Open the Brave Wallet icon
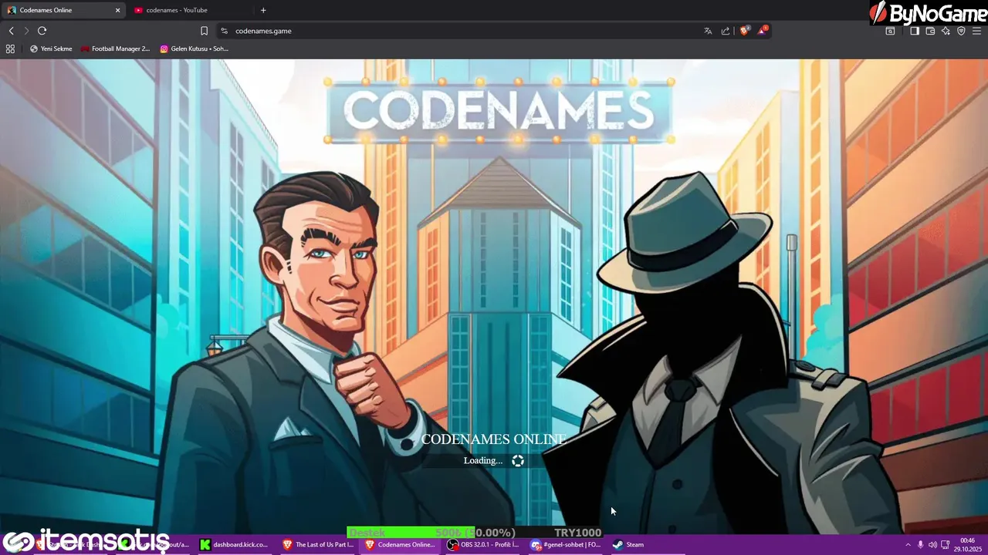The image size is (988, 555). tap(930, 31)
